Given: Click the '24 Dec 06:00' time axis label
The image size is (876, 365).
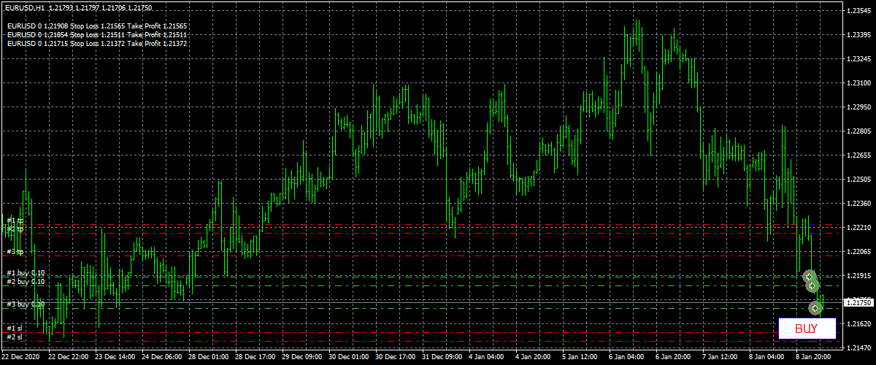Looking at the screenshot, I should tap(162, 358).
